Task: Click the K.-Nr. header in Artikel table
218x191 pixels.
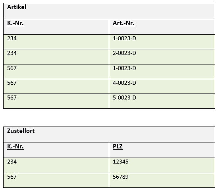Action: click(x=56, y=27)
